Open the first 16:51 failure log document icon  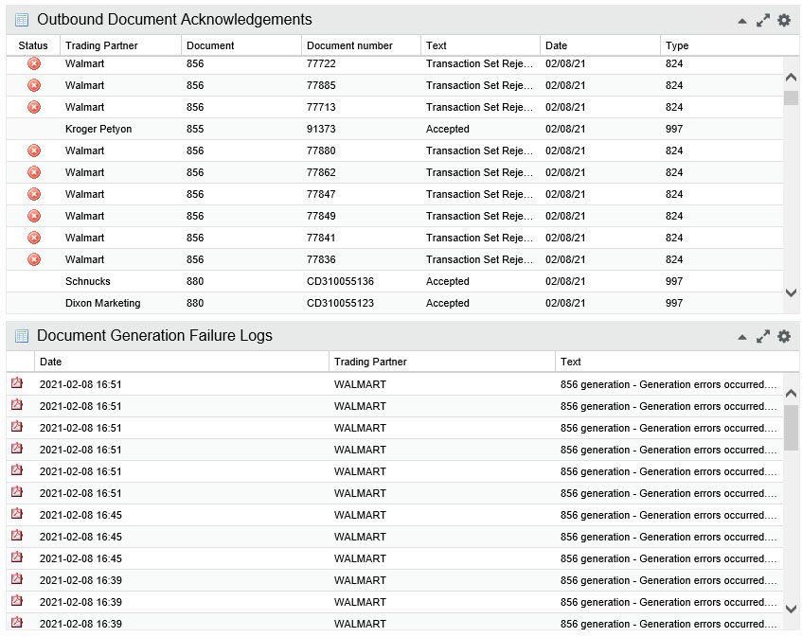click(17, 383)
